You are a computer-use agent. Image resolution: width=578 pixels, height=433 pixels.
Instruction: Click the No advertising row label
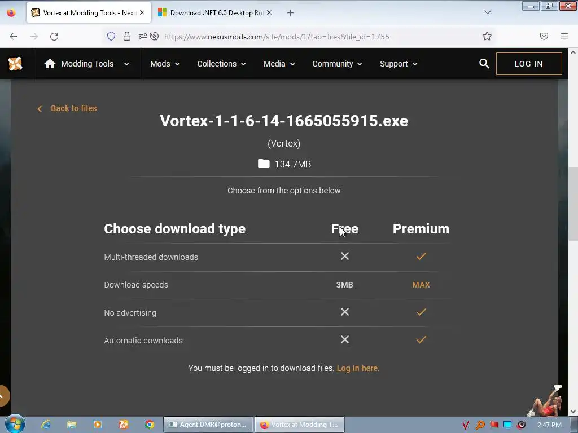coord(130,313)
